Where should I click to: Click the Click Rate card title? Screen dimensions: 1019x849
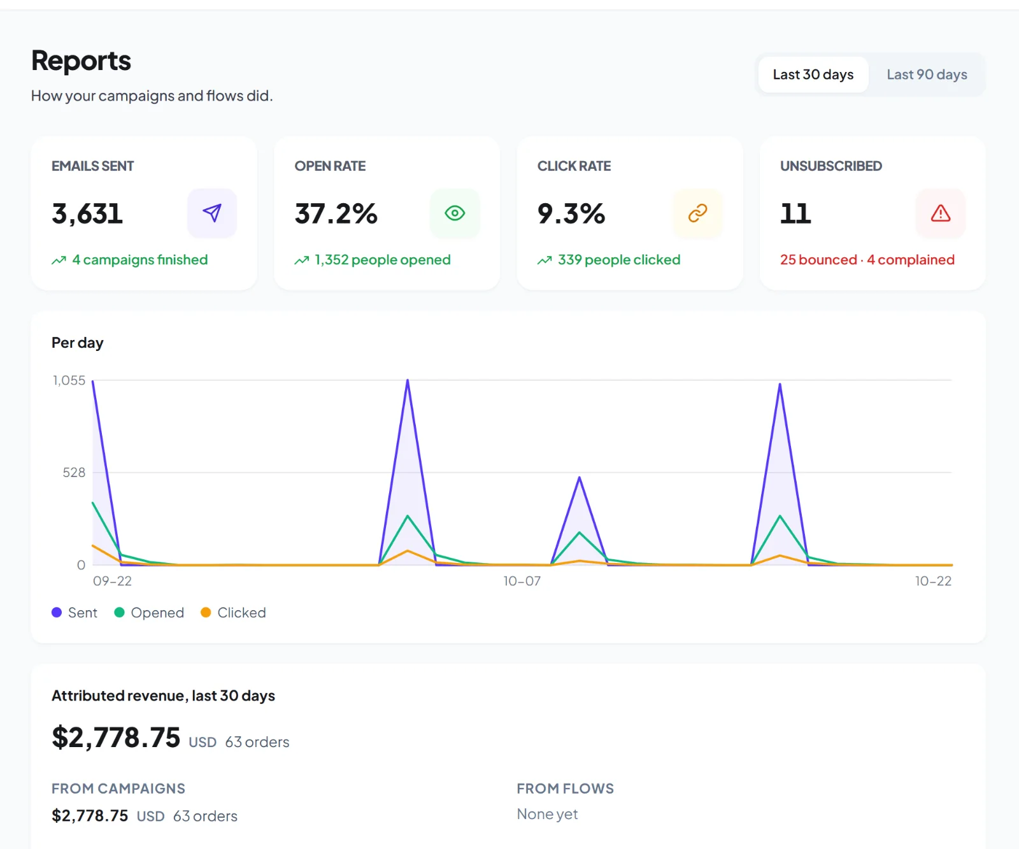point(574,166)
